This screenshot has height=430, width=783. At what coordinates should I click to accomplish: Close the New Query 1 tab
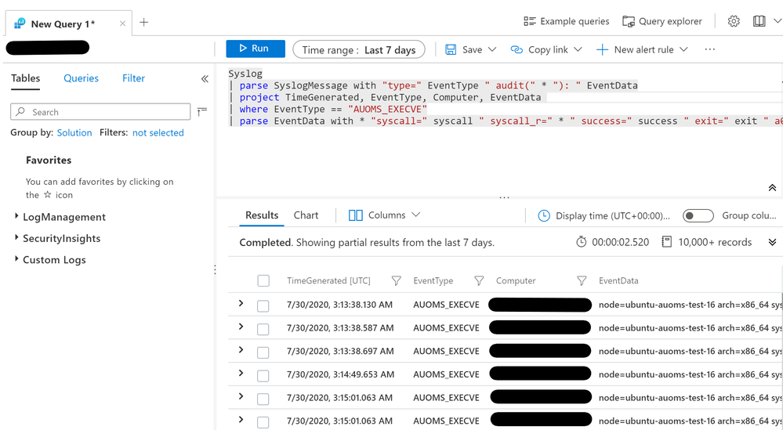[x=122, y=23]
